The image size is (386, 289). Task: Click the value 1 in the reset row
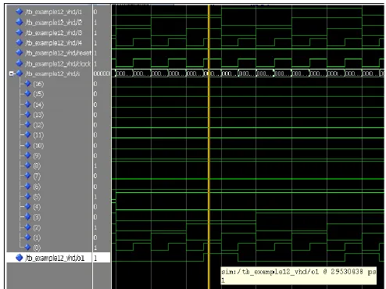pos(95,53)
